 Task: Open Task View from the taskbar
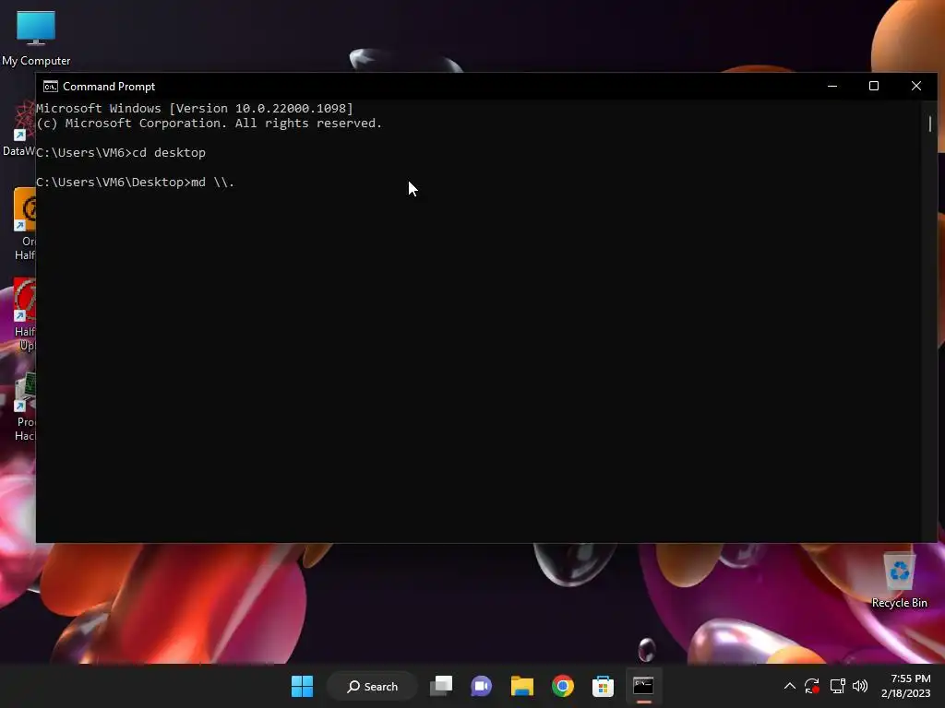click(441, 686)
